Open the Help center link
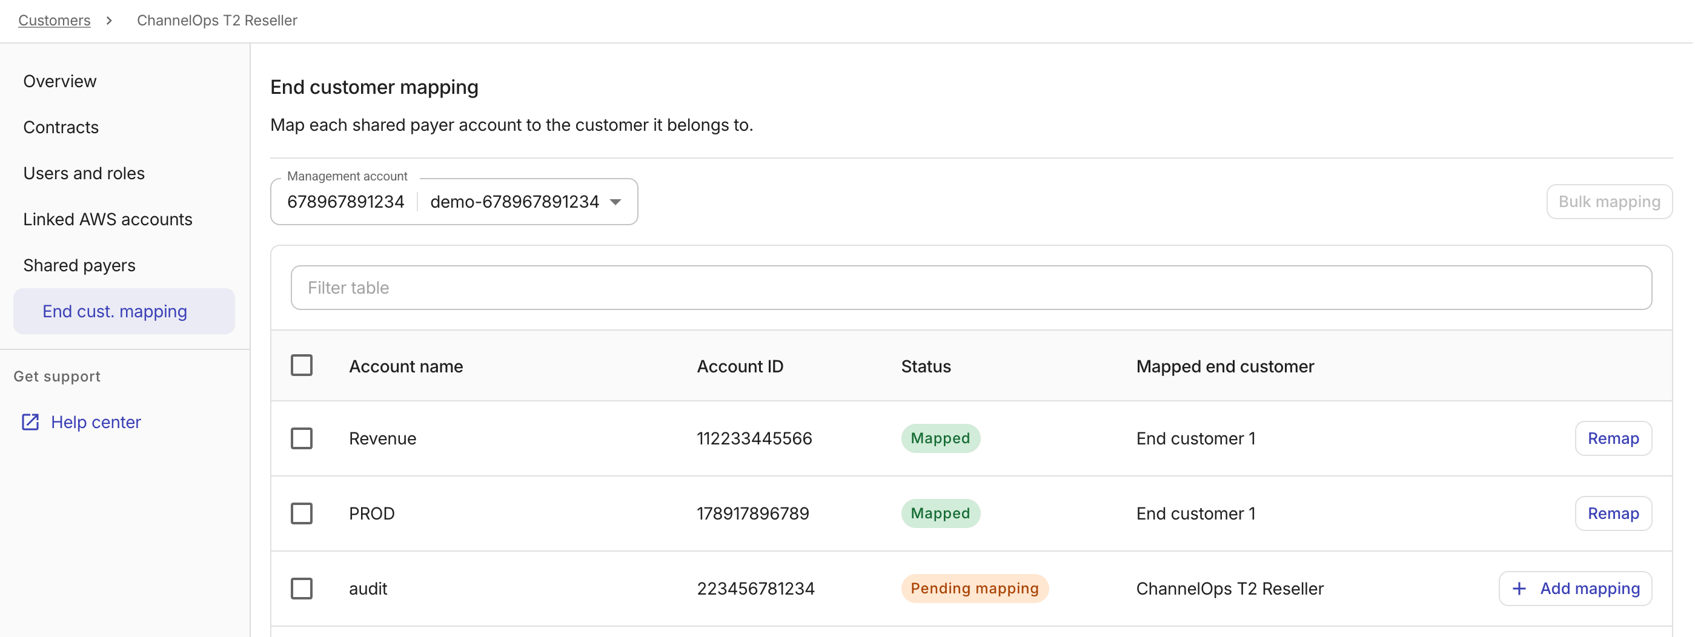 tap(96, 422)
